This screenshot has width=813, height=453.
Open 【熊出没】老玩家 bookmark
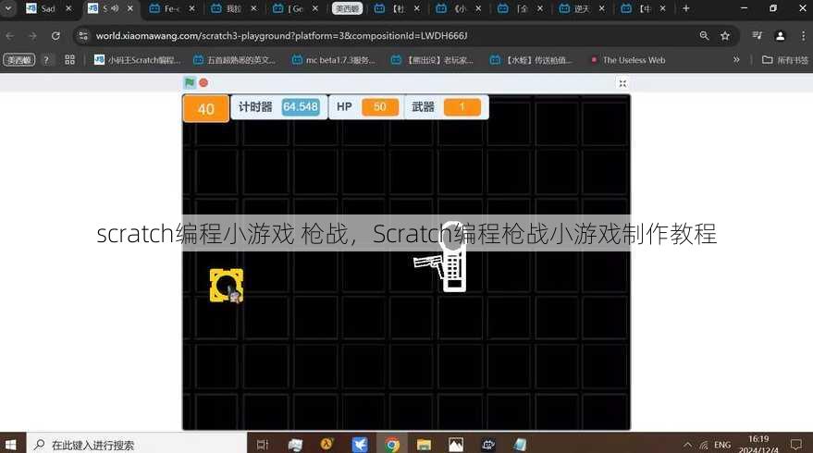click(432, 60)
